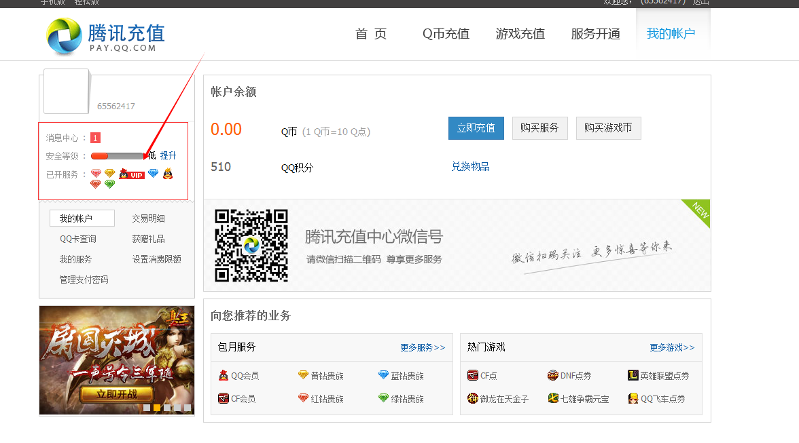The height and width of the screenshot is (443, 799).
Task: Click the CF会员 icon
Action: click(223, 398)
